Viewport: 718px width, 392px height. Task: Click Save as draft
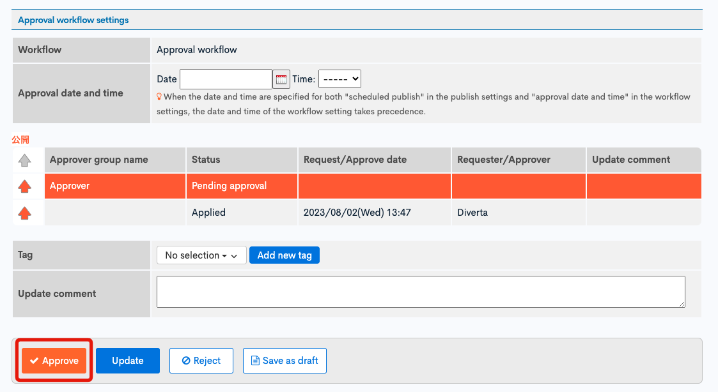285,360
